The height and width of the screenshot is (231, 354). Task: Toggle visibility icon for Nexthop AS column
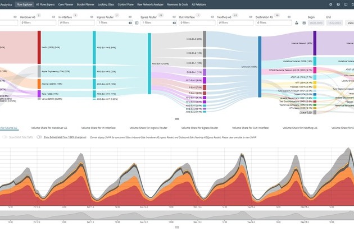click(x=251, y=17)
